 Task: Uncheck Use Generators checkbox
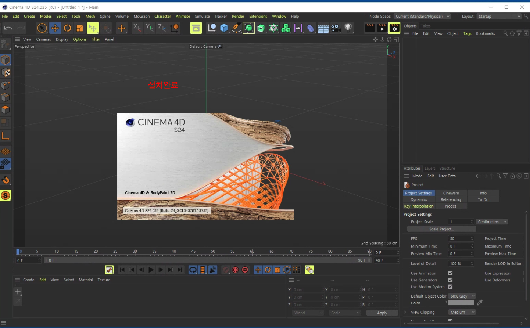pyautogui.click(x=450, y=280)
